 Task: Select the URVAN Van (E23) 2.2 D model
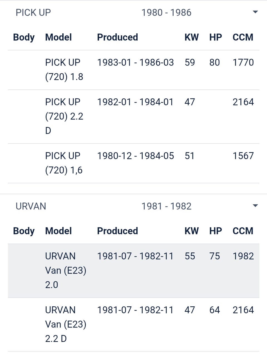tap(66, 324)
